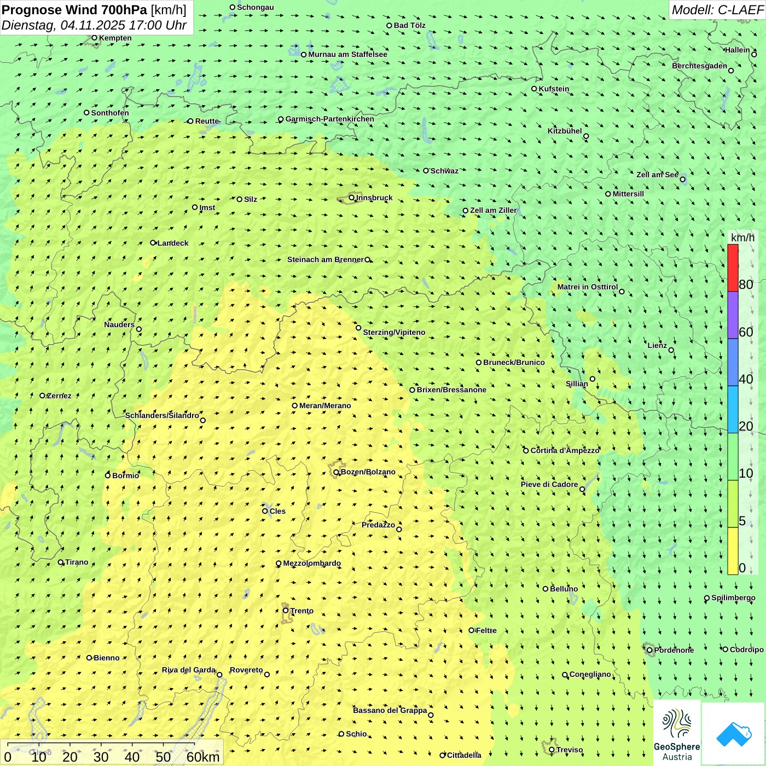Click the 'Zell am Ziller' label
Image resolution: width=766 pixels, height=766 pixels.
493,210
